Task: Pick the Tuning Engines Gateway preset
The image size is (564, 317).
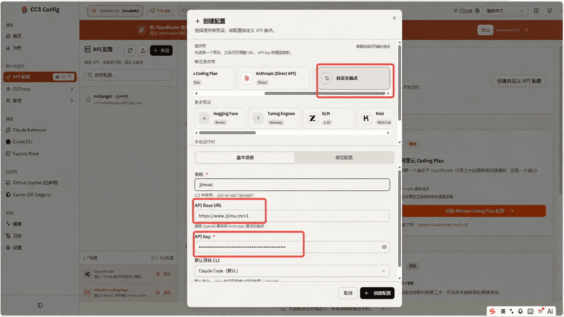Action: pyautogui.click(x=275, y=118)
